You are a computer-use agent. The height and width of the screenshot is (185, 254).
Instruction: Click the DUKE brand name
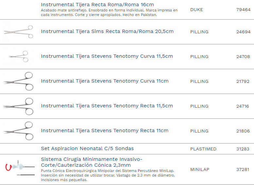coord(196,10)
